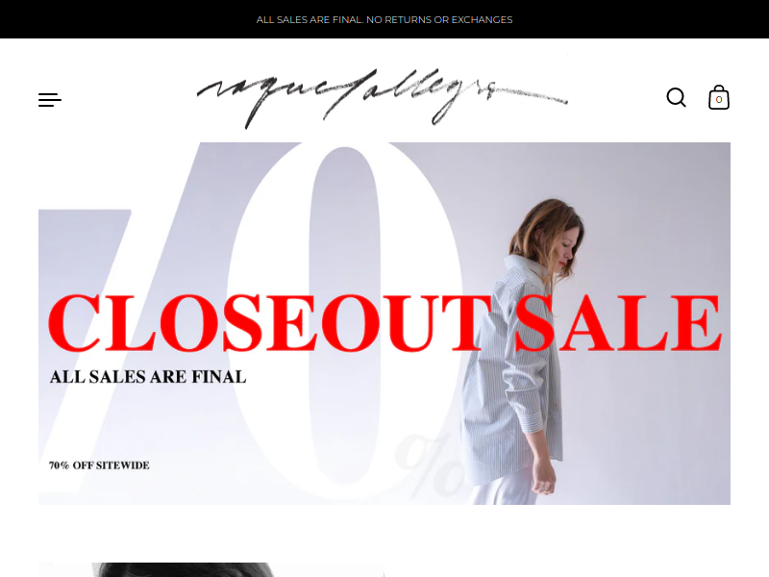Image resolution: width=769 pixels, height=577 pixels.
Task: Click the announcement about no returns or exchanges
Action: pos(384,19)
